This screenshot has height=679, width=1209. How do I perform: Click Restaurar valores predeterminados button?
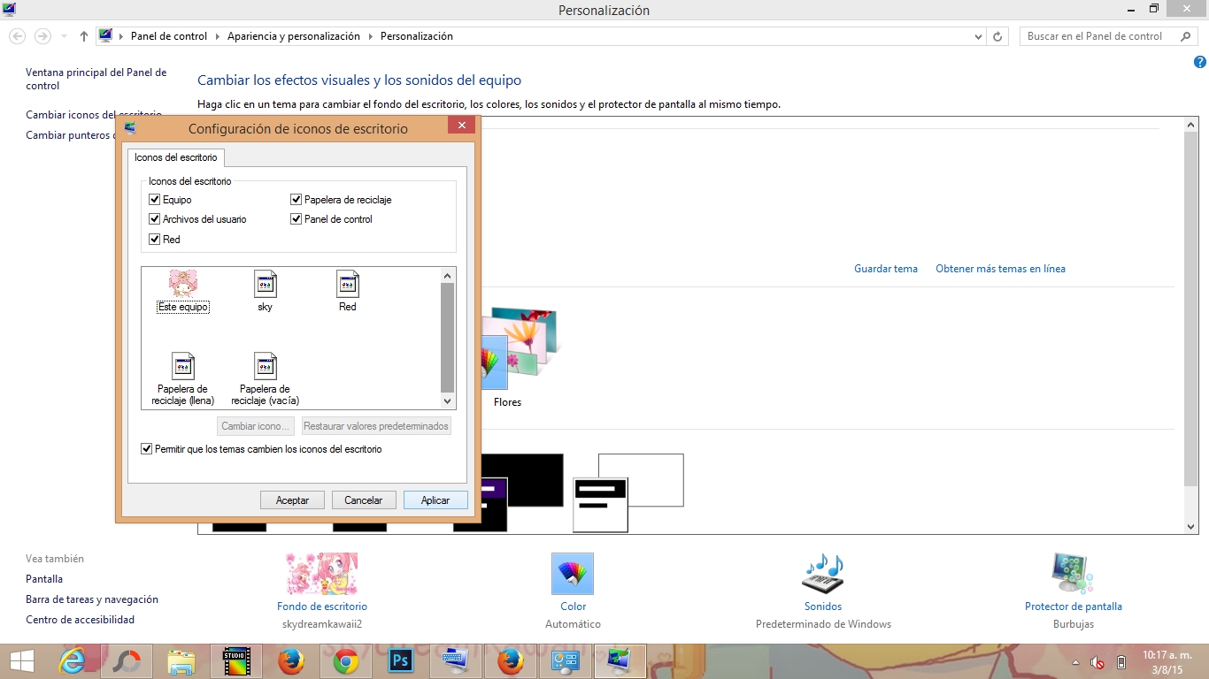click(376, 426)
